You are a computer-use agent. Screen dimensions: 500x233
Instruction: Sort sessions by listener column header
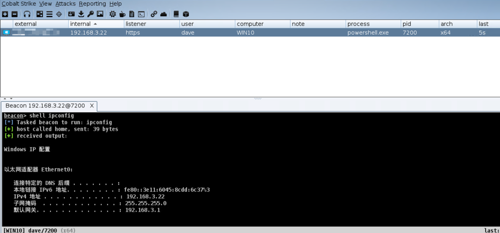[x=151, y=24]
